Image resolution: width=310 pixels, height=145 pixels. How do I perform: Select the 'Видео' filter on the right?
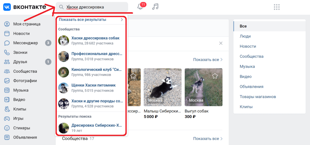[x=246, y=76]
